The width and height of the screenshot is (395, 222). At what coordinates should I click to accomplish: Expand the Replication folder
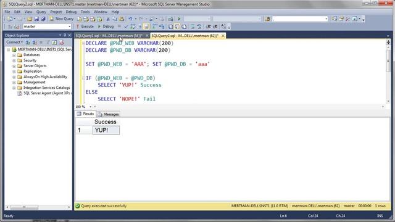[14, 72]
